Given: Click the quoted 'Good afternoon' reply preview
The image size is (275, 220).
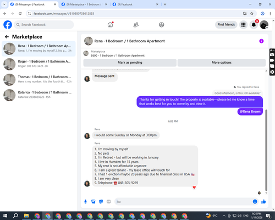Looking at the screenshot, I should pyautogui.click(x=238, y=93).
